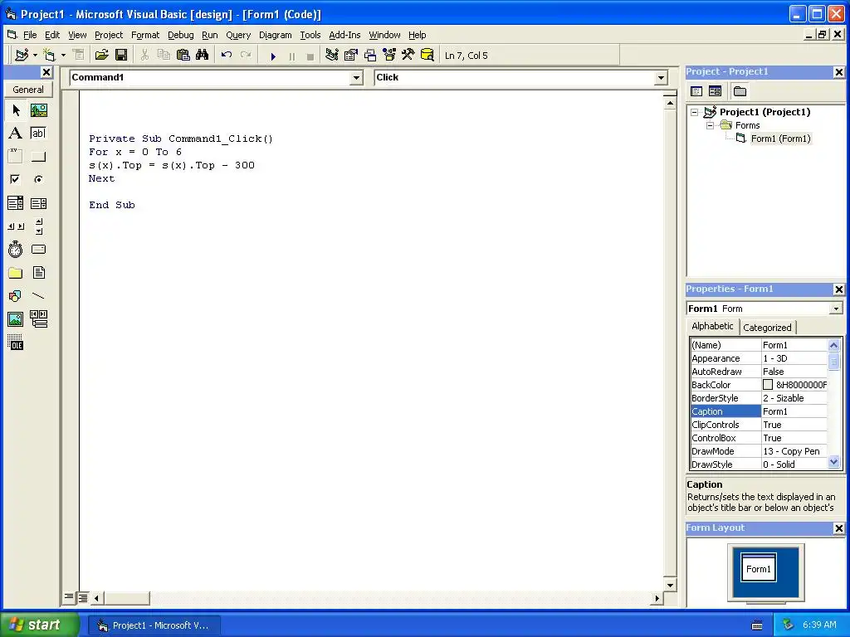Select the OptionButton control in the toolbox
This screenshot has height=637, width=850.
38,179
